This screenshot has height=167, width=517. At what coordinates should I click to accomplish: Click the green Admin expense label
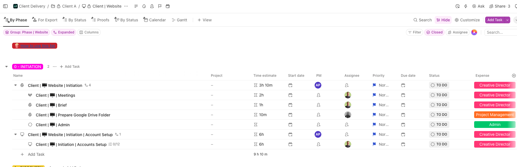494,125
